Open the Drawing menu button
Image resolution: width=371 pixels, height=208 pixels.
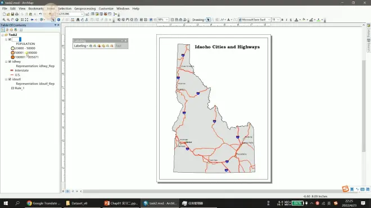coord(199,20)
